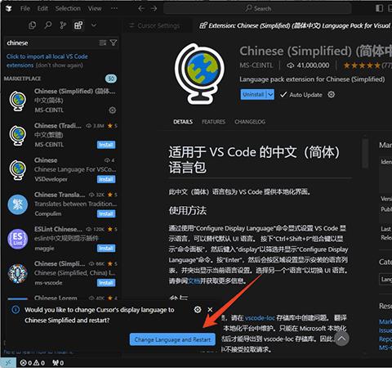The height and width of the screenshot is (368, 392).
Task: Click the scroll-to-top round arrow button
Action: 341,339
